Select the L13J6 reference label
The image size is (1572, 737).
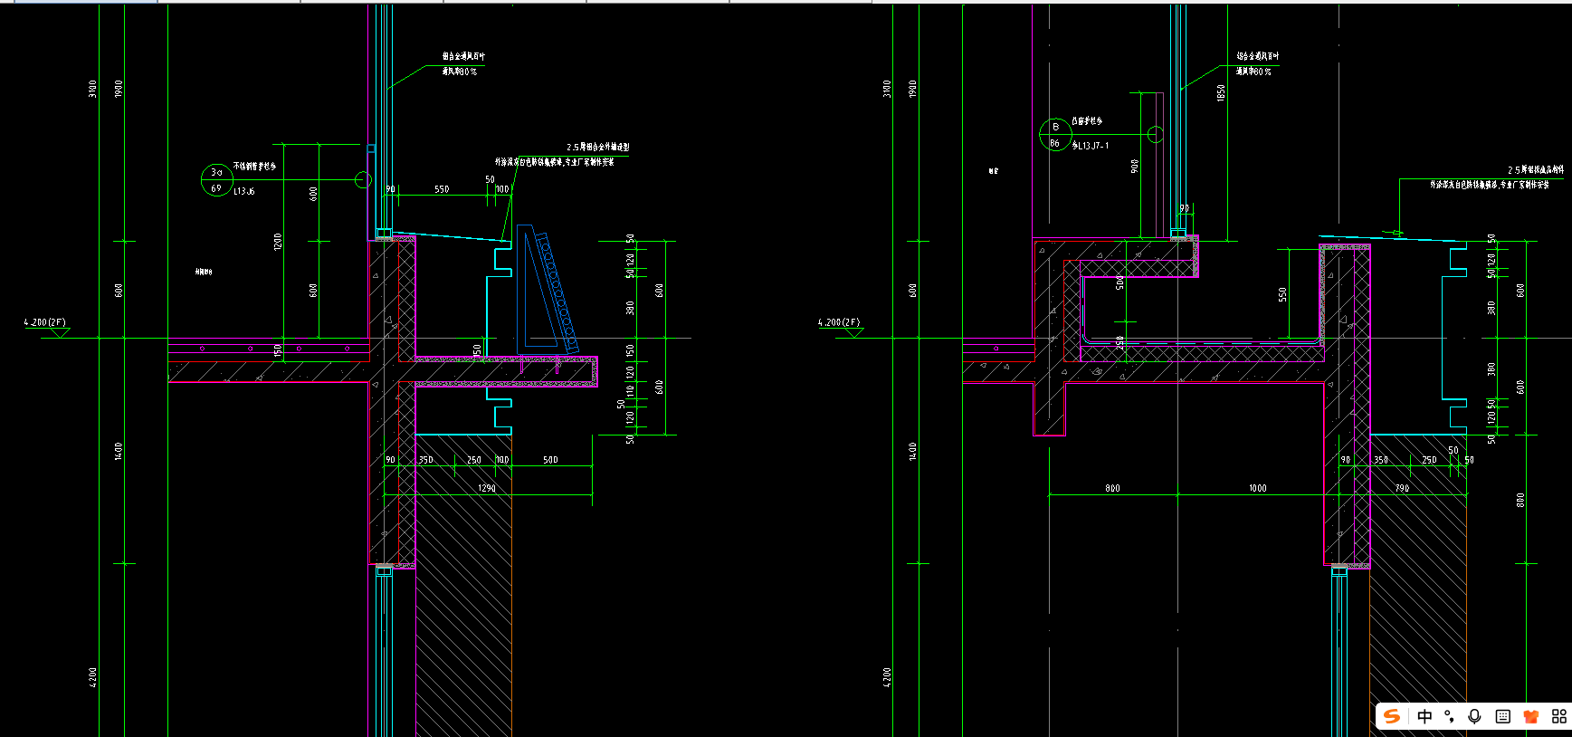point(244,191)
